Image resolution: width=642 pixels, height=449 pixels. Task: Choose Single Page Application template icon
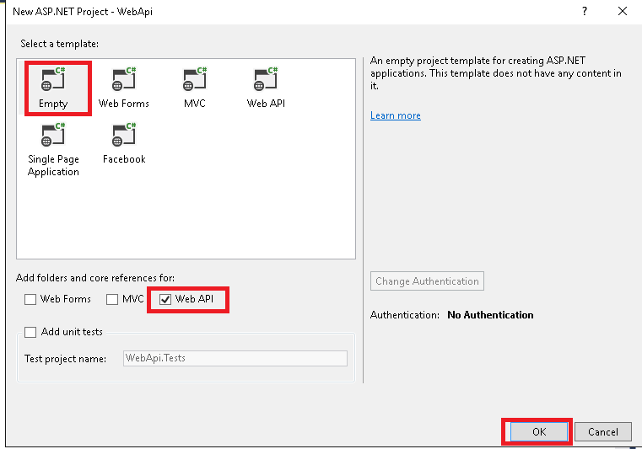(53, 136)
